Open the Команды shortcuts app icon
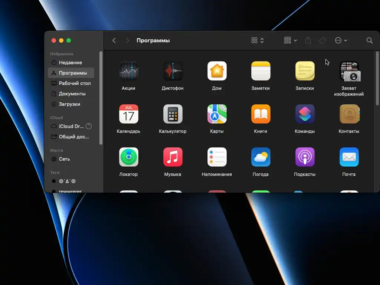Screen dimensions: 380x285 [305, 114]
